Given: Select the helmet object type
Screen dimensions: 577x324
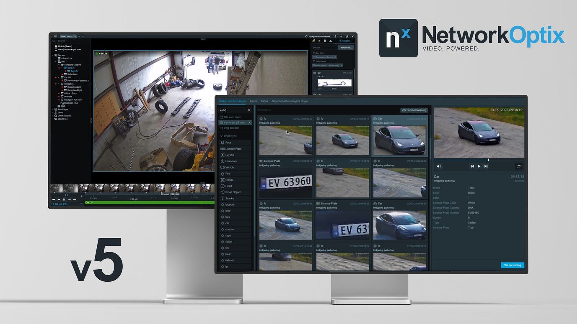Looking at the screenshot, I should [235, 260].
